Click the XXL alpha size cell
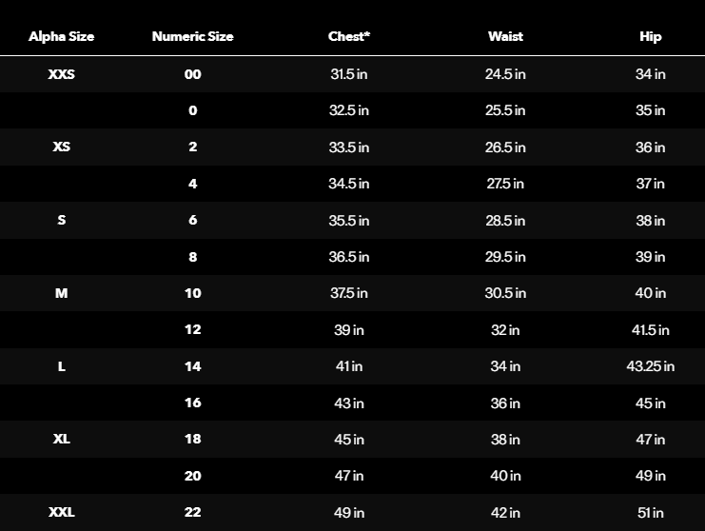 coord(62,512)
